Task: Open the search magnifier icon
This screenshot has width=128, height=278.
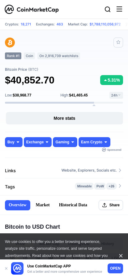Action: coord(108,9)
